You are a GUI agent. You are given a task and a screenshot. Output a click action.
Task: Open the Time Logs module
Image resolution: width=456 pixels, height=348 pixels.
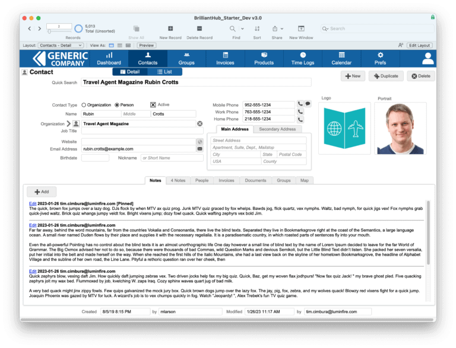click(303, 58)
